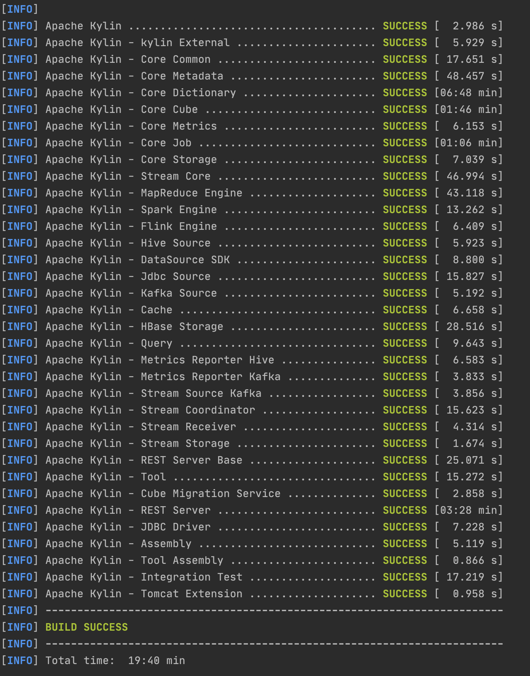
Task: Select the '06:48 min' duration value
Action: 468,93
